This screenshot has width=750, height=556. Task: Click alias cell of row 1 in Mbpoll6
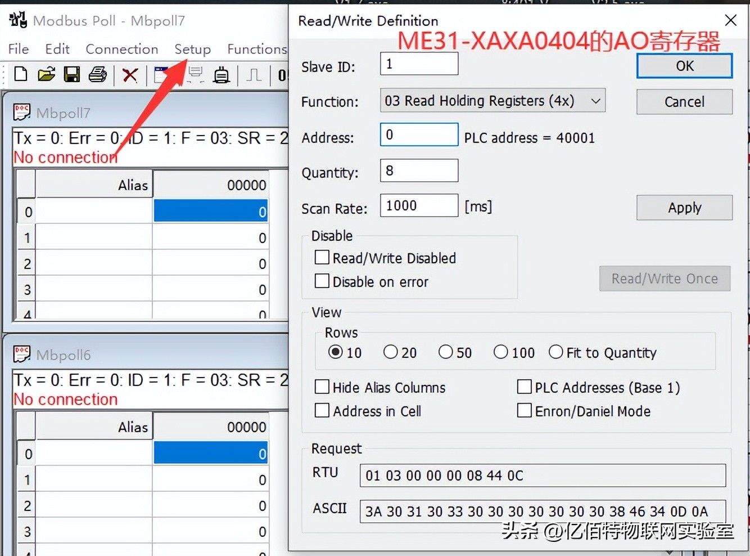(x=94, y=479)
